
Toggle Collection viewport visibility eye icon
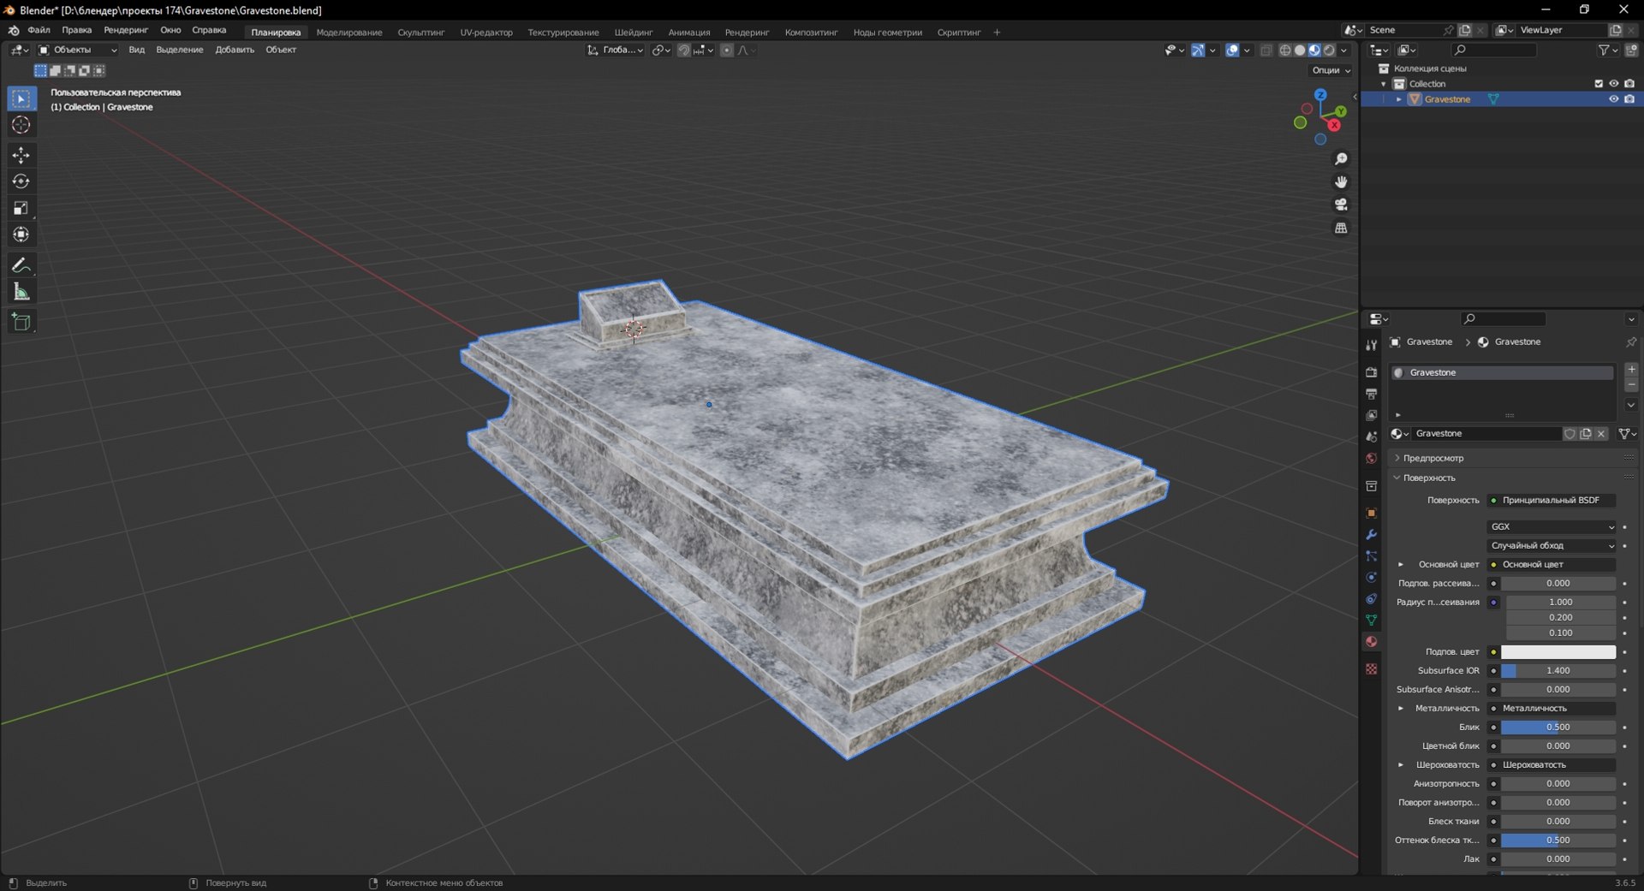pyautogui.click(x=1613, y=84)
